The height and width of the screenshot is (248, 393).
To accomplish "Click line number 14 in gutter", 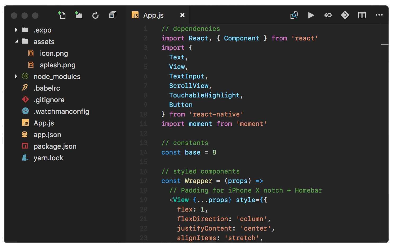I will tap(144, 152).
